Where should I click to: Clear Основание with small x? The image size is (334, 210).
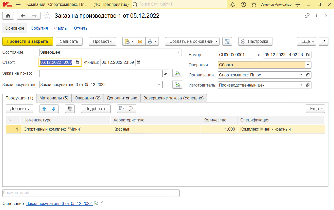point(102,203)
